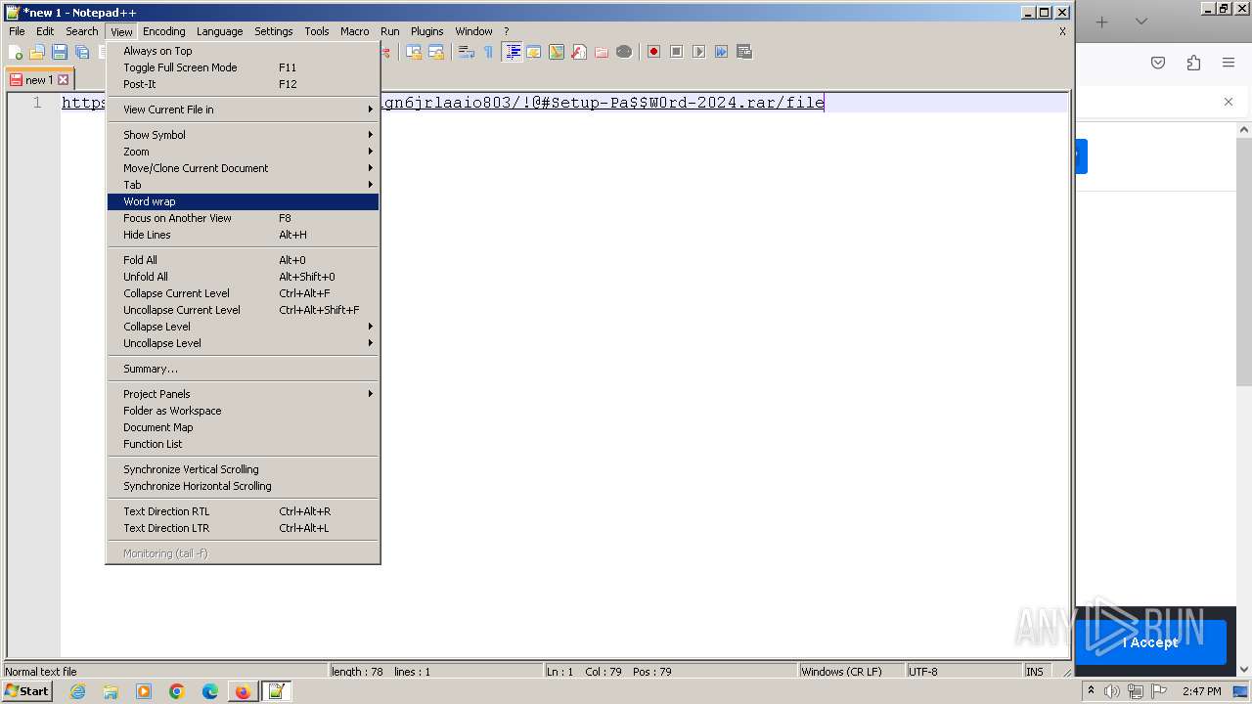Expand the Uncollapse Level submenu
1252x704 pixels.
[x=243, y=343]
